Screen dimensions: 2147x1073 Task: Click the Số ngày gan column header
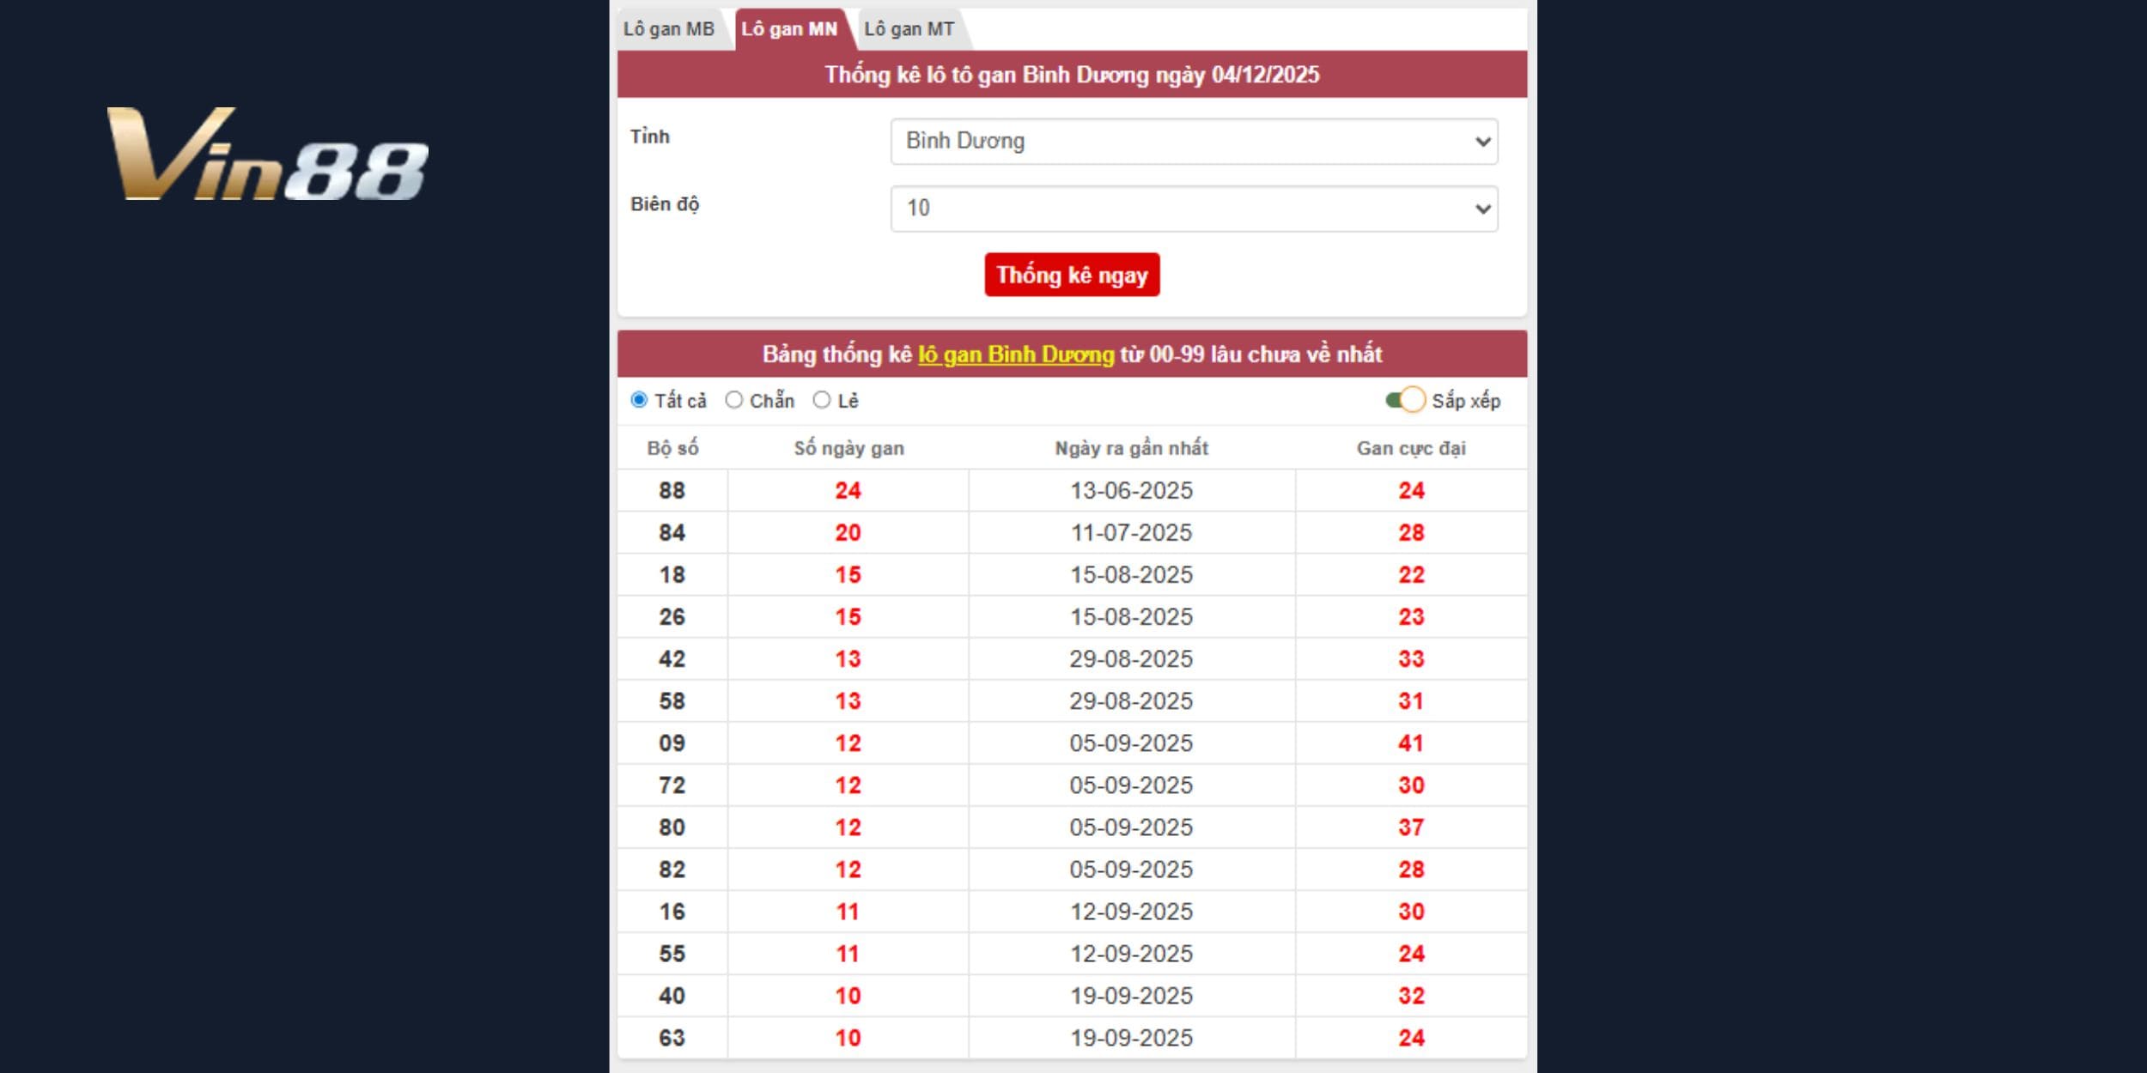(848, 448)
